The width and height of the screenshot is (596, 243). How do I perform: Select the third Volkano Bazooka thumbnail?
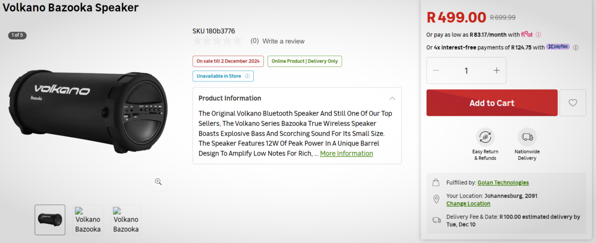126,220
